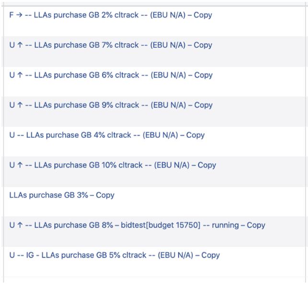This screenshot has width=308, height=284.
Task: Click the campaign name without any prefix
Action: (62, 195)
